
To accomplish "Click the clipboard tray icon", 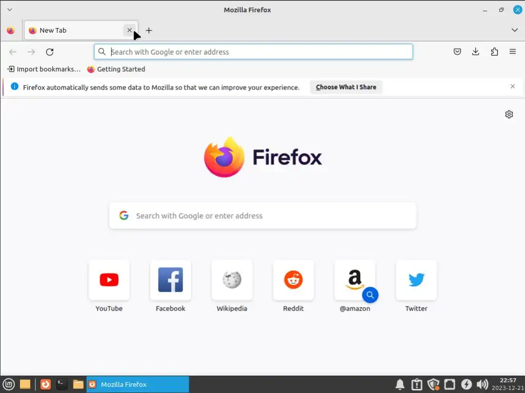I will click(417, 385).
